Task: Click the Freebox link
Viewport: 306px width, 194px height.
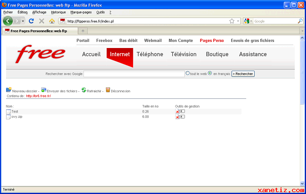Action: [104, 40]
